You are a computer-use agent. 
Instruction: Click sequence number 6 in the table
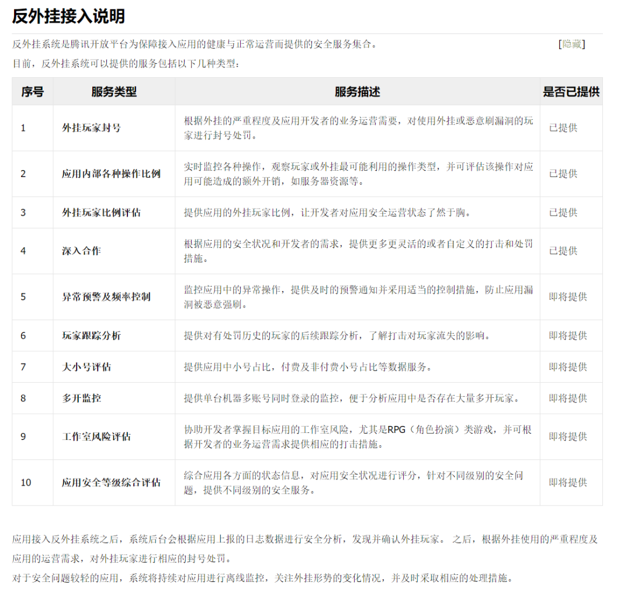click(23, 335)
